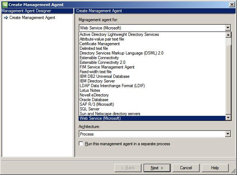Select IBM Directory Server
Viewport: 237px width, 175px height.
coord(152,81)
